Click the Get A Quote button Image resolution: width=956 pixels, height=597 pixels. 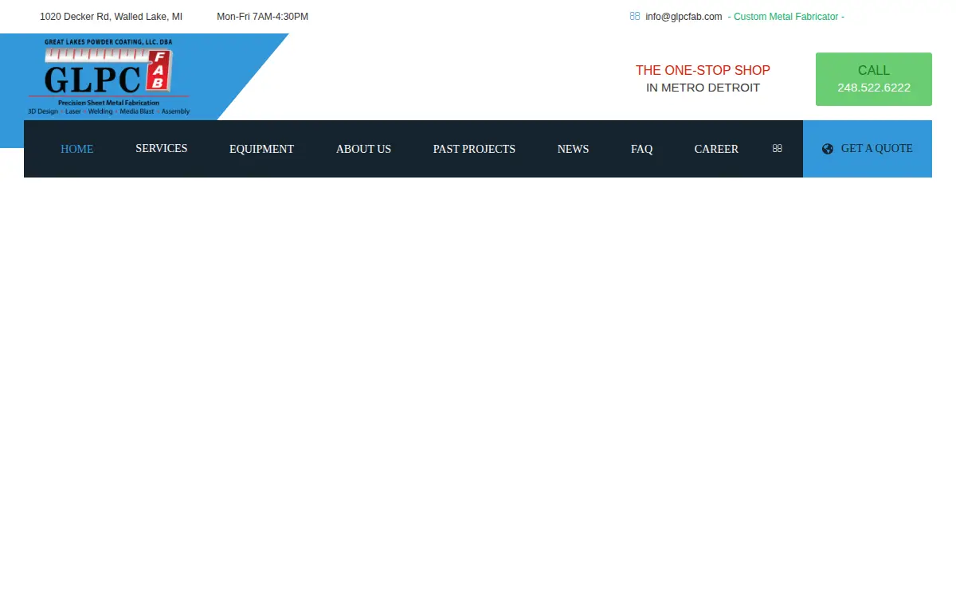coord(868,149)
